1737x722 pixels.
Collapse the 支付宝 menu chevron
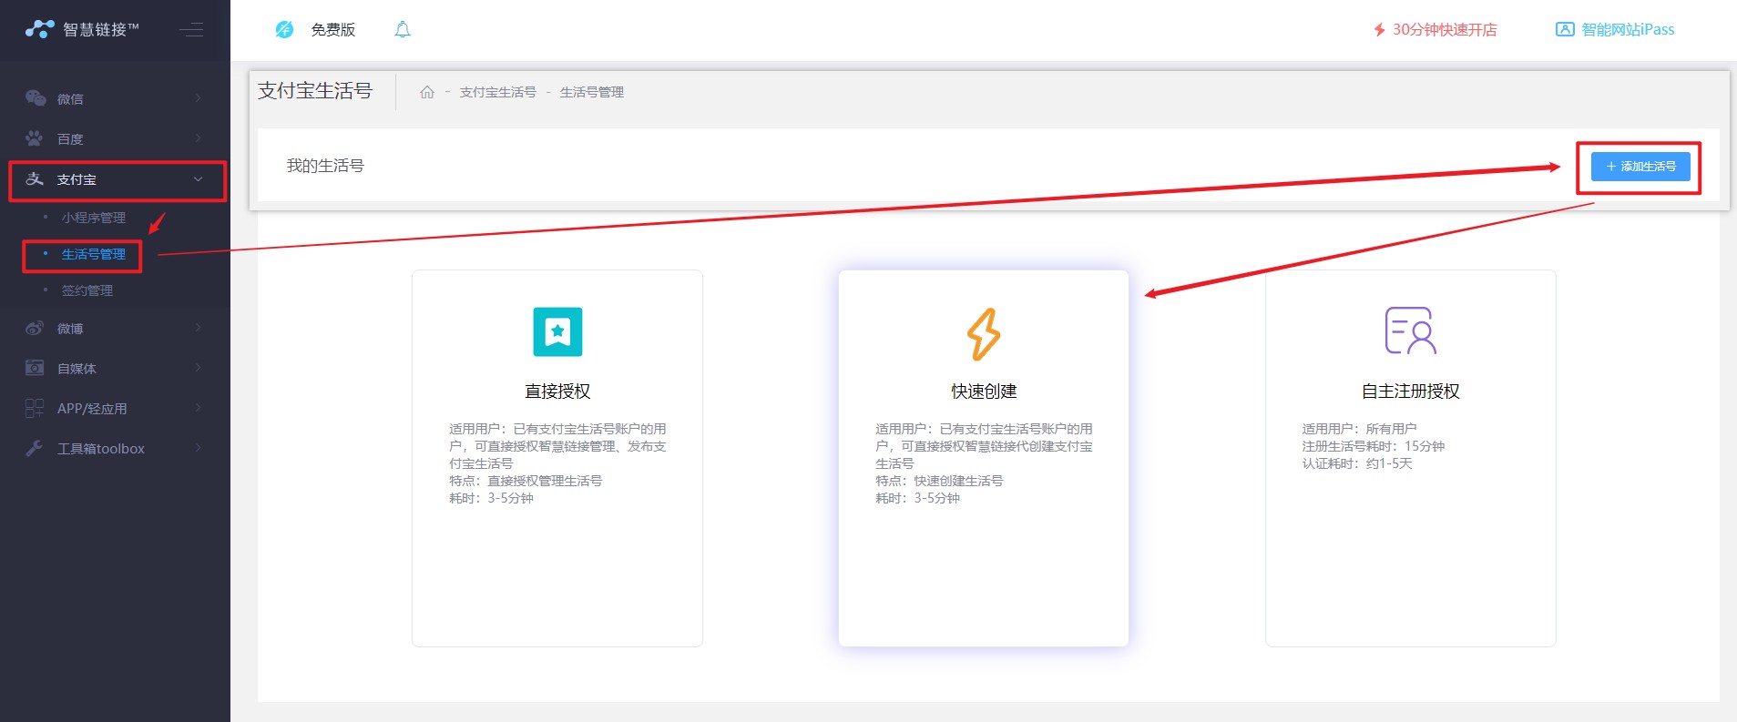point(198,179)
